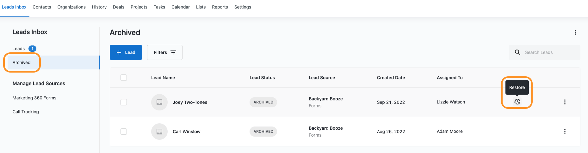Open the three-dot menu for Carl Winslow
This screenshot has width=588, height=153.
(565, 131)
